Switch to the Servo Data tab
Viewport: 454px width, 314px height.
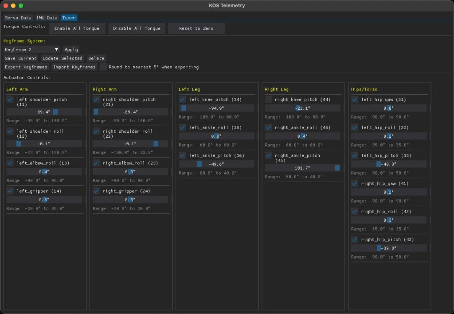pos(18,18)
